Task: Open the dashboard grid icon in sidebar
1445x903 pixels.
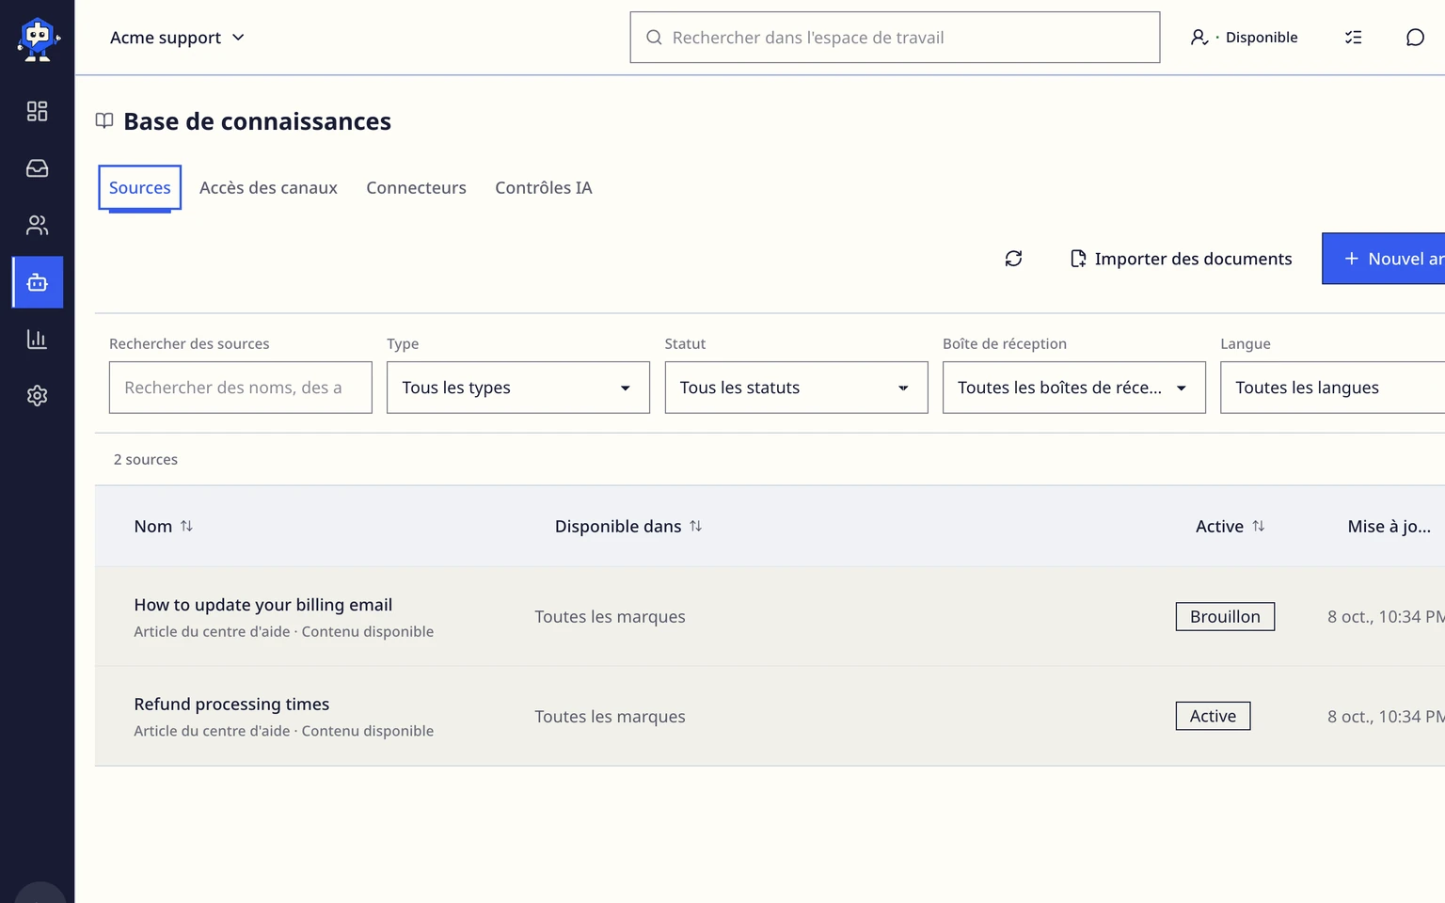Action: point(38,111)
